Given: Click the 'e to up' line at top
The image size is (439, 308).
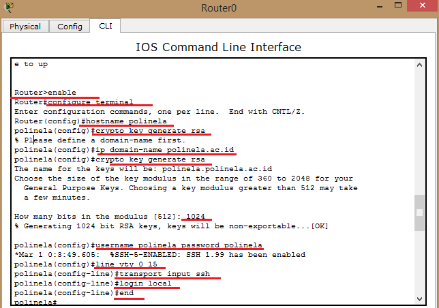Looking at the screenshot, I should pos(31,64).
